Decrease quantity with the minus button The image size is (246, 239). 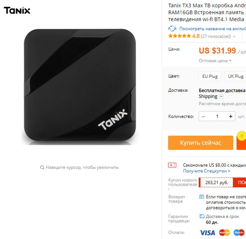[x=203, y=116]
